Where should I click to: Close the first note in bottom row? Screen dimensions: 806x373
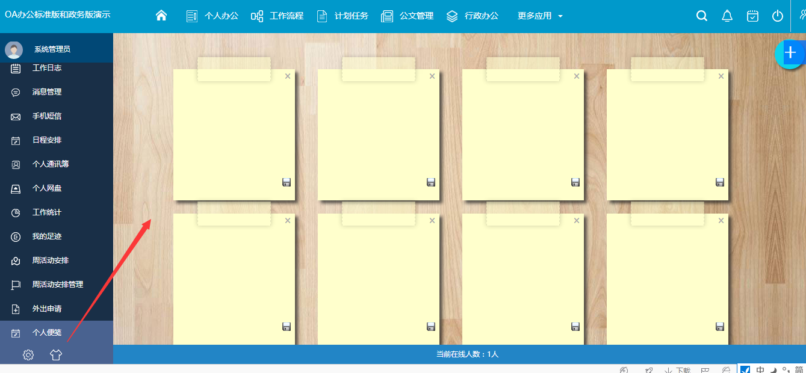click(288, 221)
